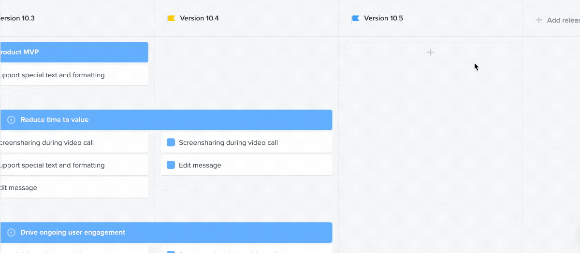The width and height of the screenshot is (580, 253).
Task: Click target icon on Drive ongoing user engagement
Action: click(11, 233)
